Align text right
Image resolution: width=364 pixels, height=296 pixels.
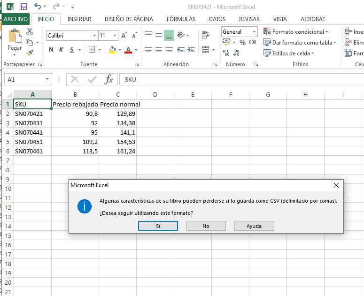click(169, 49)
